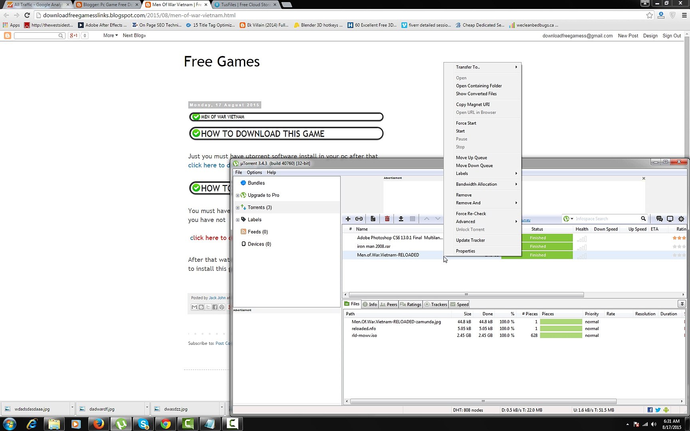Click Update Tracker in context menu
Screen dimensions: 690x431
point(482,240)
